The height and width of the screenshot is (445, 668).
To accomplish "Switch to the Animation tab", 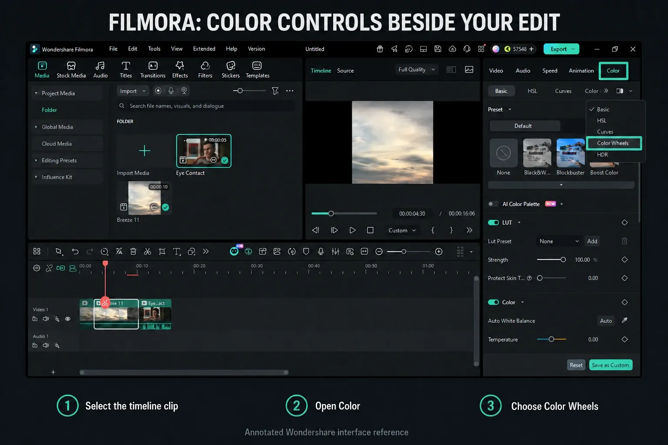I will click(581, 70).
